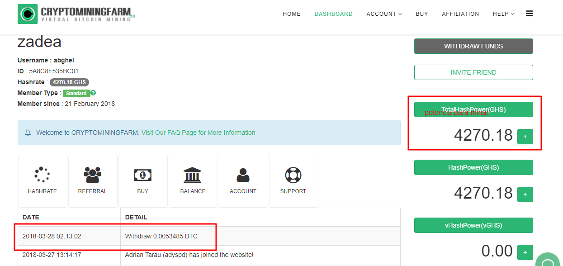This screenshot has width=563, height=266.
Task: Expand the Account dropdown menu
Action: tap(384, 14)
